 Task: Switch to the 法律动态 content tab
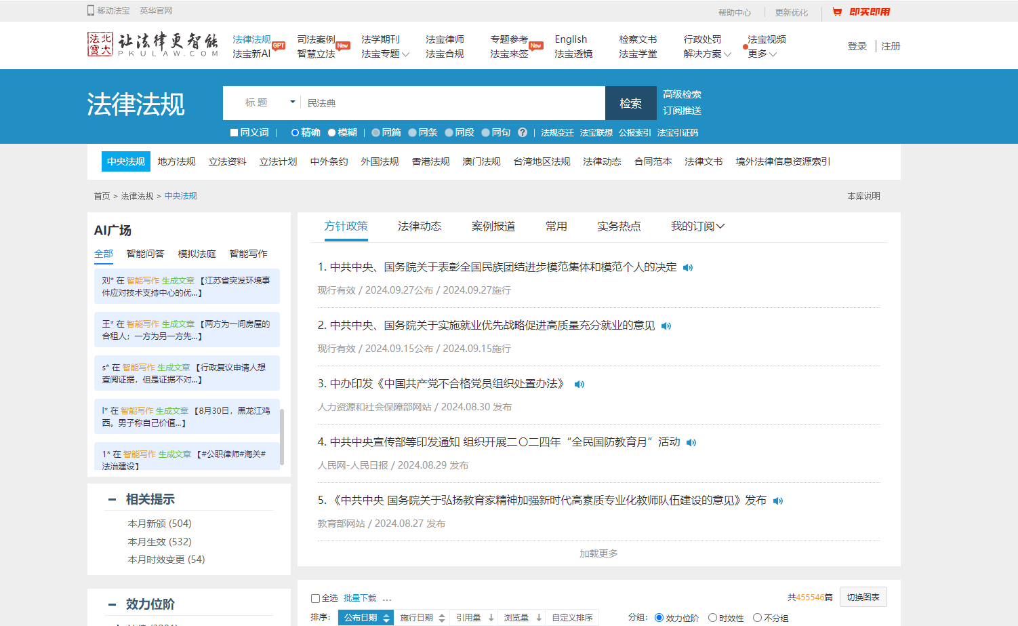[x=420, y=226]
